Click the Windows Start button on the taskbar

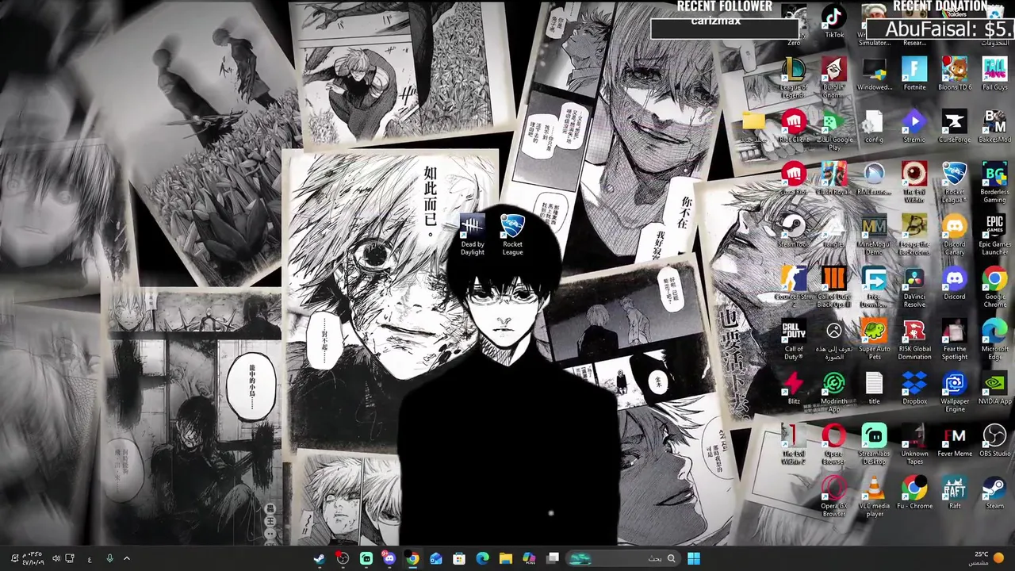coord(694,558)
